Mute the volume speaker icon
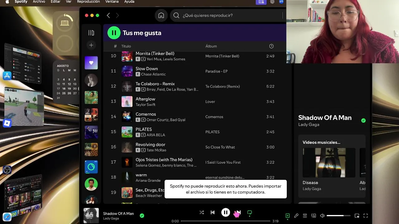 pos(322,216)
